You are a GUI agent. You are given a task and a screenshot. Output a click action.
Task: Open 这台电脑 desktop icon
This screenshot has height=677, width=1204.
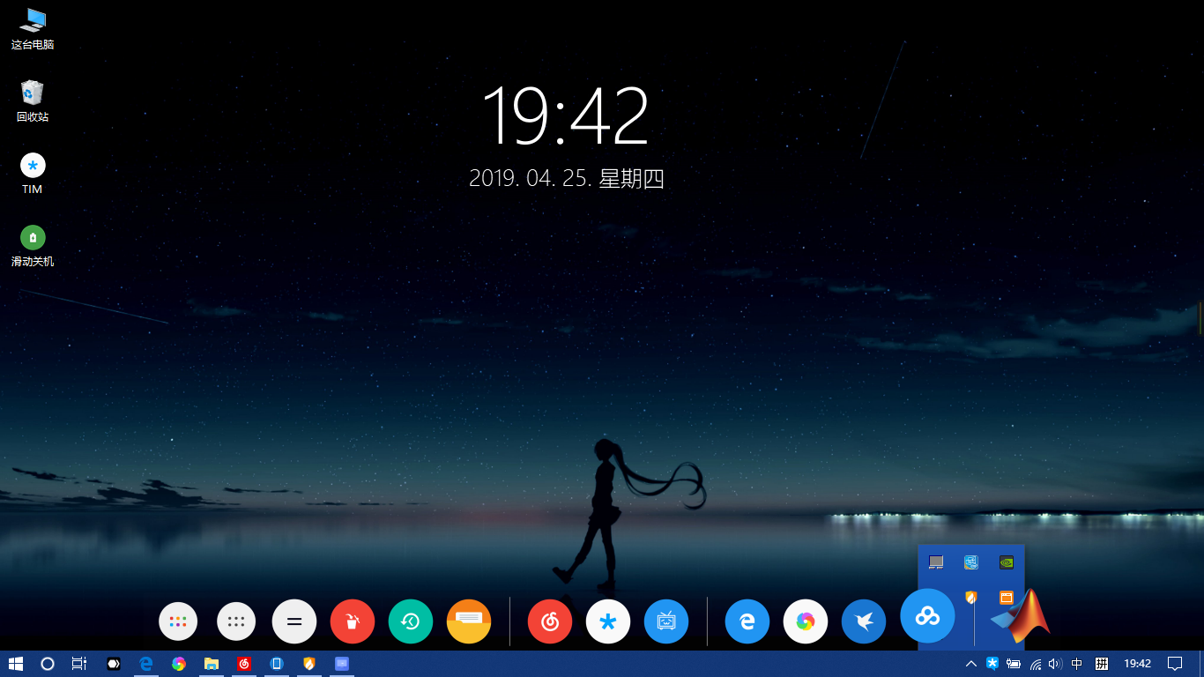pos(33,28)
